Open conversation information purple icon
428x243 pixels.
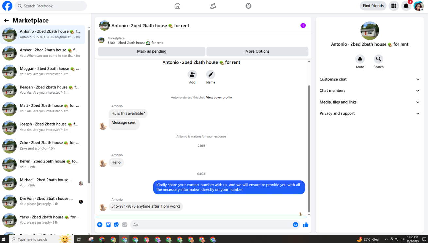tap(303, 25)
